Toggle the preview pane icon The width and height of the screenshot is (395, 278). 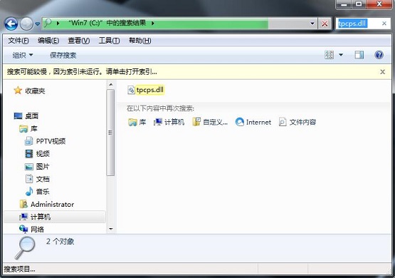(x=359, y=55)
